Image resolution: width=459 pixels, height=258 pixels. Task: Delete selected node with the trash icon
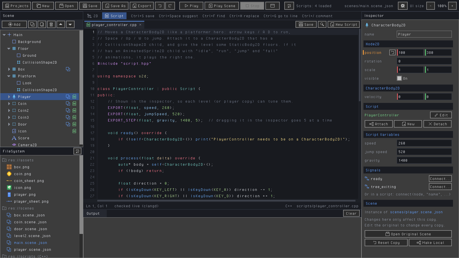(x=51, y=25)
